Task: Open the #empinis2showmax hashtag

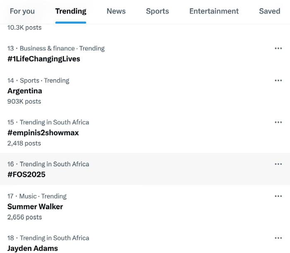Action: (x=43, y=132)
